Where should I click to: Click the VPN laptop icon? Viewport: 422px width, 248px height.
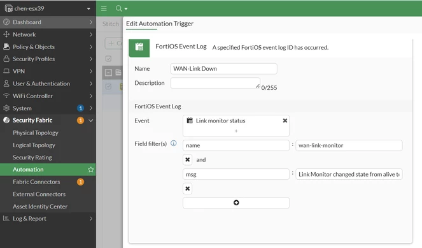[x=6, y=71]
